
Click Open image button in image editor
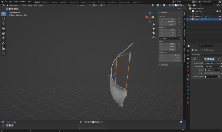[96, 122]
